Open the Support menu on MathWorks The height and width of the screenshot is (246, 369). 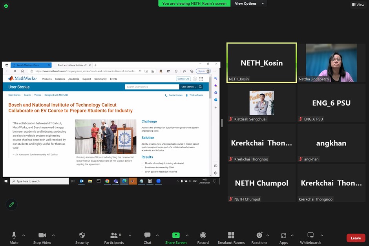point(87,79)
